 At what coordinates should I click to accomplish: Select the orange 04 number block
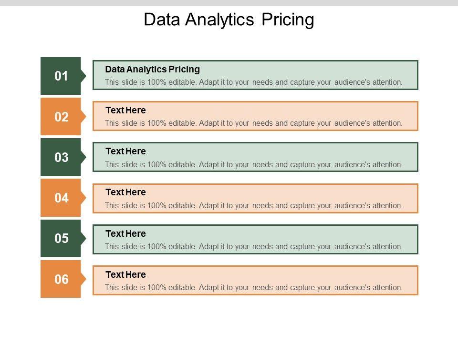click(61, 198)
